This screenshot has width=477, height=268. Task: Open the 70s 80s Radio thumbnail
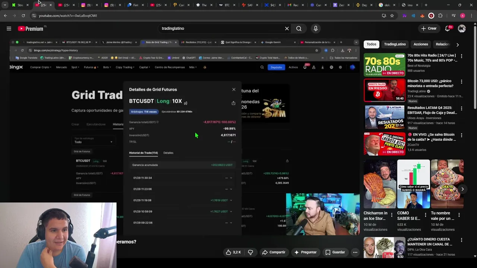(x=384, y=65)
